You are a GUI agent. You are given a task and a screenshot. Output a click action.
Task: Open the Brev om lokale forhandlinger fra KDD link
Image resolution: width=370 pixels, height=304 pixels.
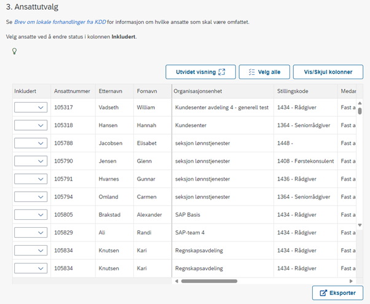pos(60,22)
